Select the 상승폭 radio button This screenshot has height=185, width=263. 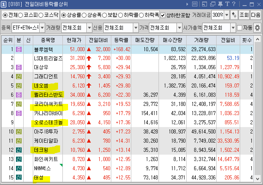pos(84,16)
